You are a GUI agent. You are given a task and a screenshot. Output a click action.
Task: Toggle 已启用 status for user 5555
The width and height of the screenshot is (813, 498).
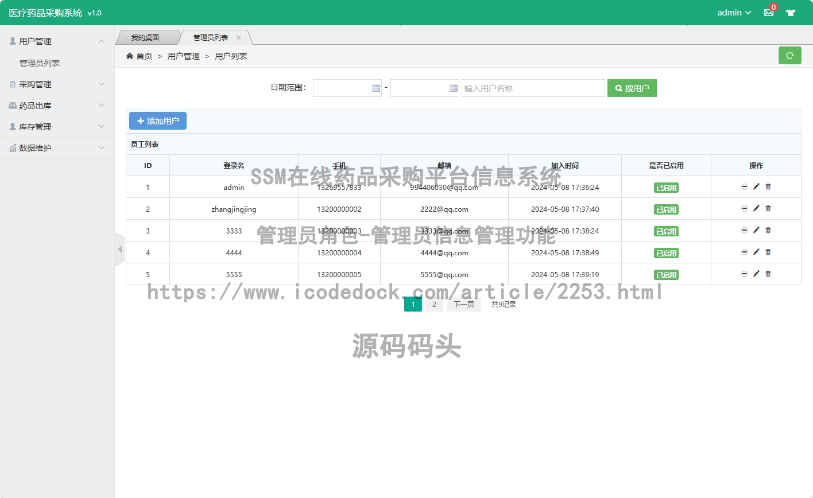click(x=666, y=275)
